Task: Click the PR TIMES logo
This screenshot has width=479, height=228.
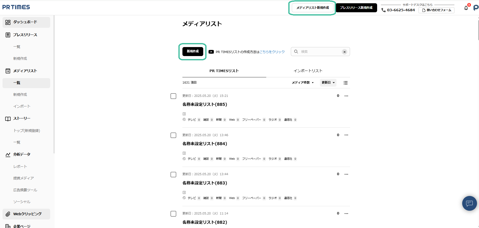Action: [16, 7]
